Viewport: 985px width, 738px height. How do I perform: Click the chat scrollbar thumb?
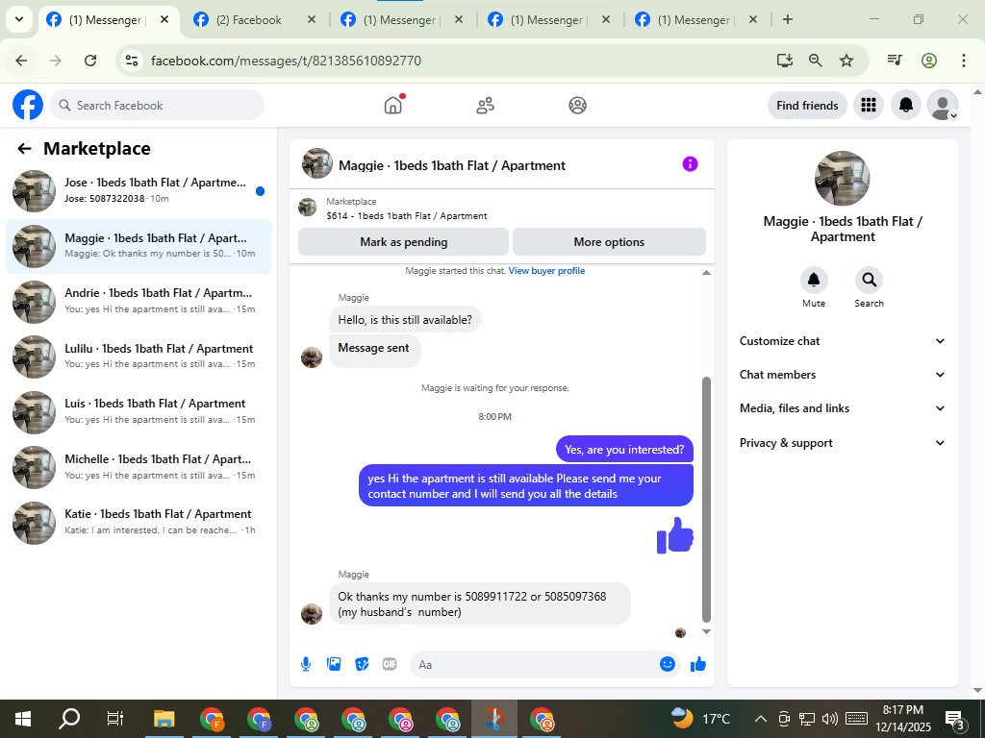point(706,499)
